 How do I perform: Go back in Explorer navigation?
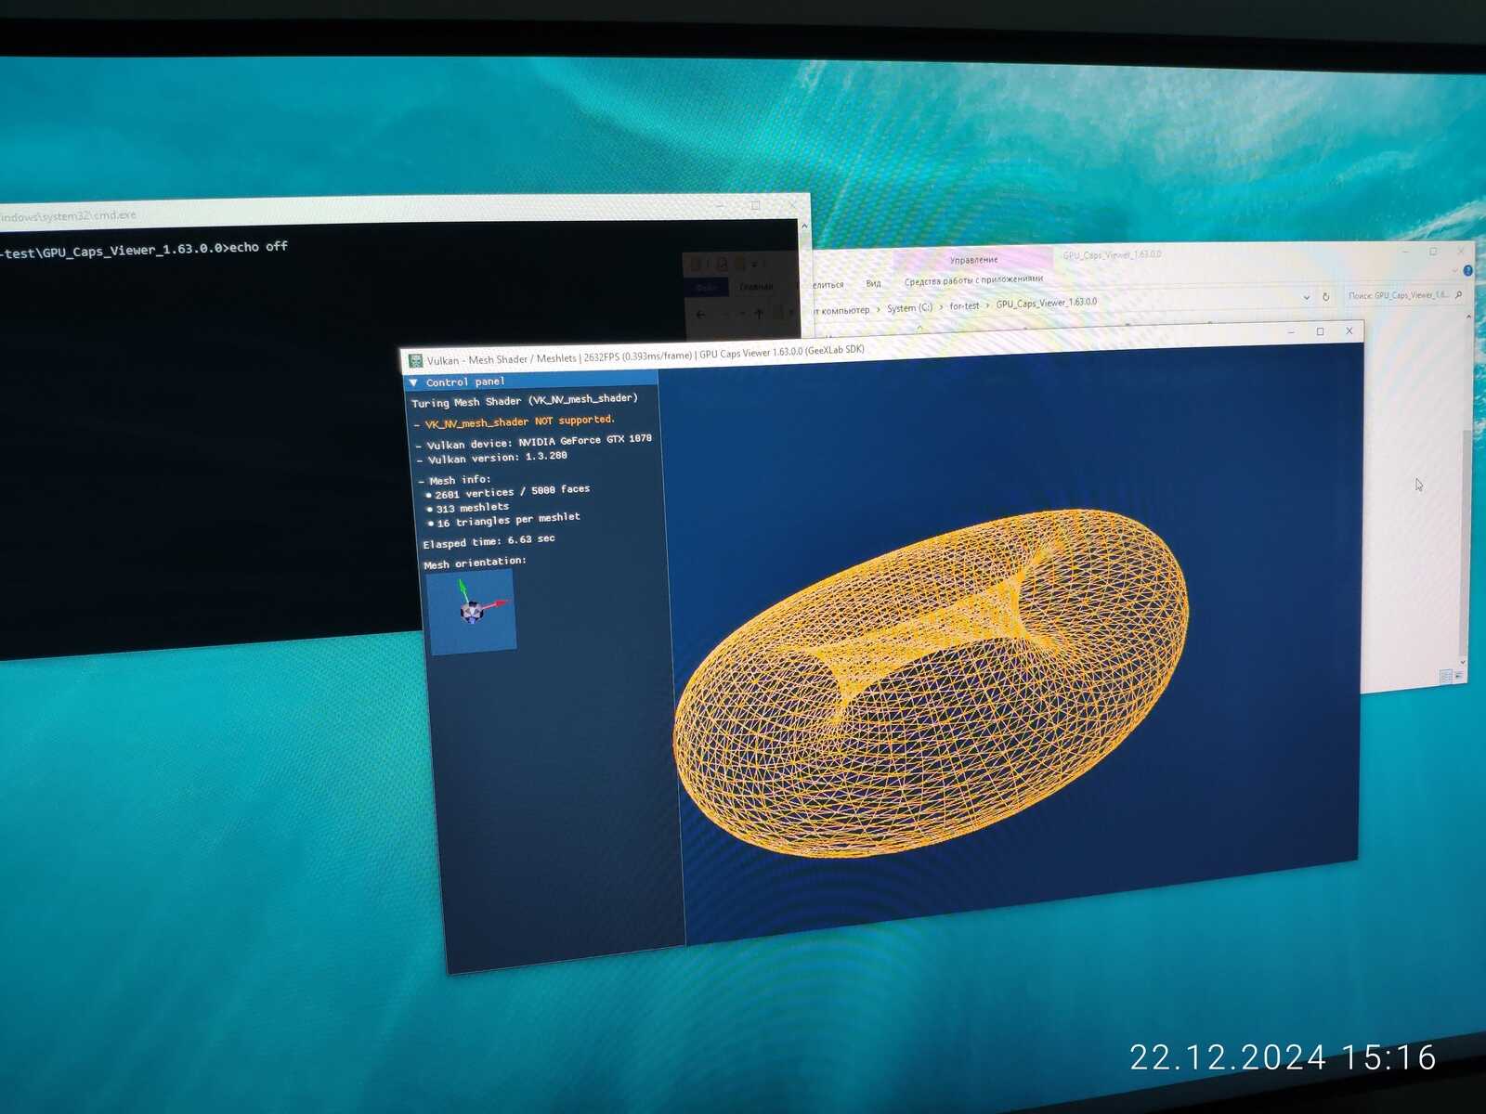701,315
